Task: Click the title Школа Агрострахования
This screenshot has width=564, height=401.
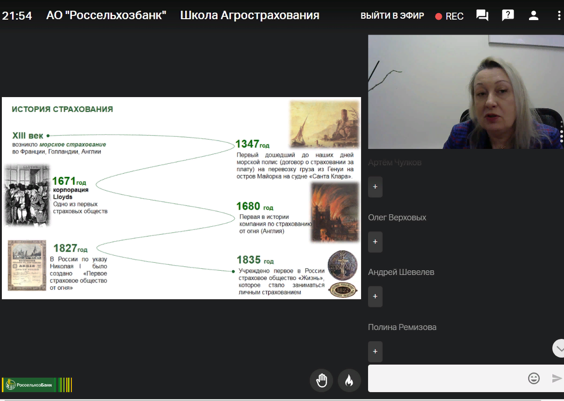Action: coord(250,15)
